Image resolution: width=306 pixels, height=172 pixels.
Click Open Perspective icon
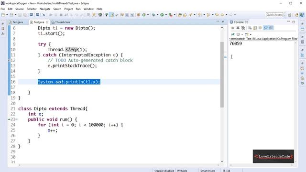(x=289, y=15)
